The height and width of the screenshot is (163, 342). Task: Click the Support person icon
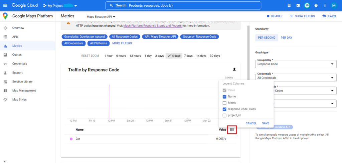click(5, 73)
